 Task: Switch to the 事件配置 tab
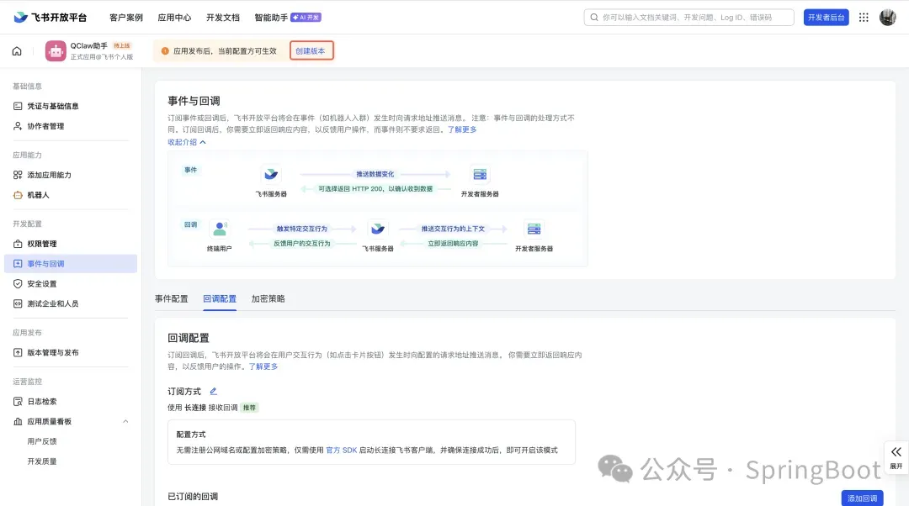pyautogui.click(x=172, y=298)
